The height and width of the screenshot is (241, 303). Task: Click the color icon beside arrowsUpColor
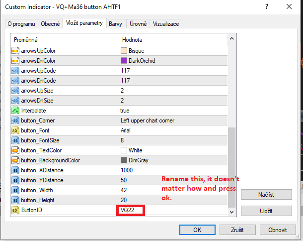pyautogui.click(x=15, y=51)
